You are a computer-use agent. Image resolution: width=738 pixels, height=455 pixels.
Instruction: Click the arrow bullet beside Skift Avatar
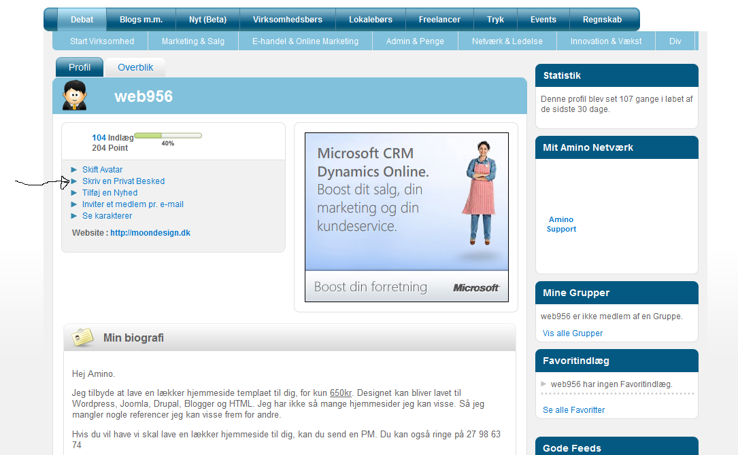(74, 170)
